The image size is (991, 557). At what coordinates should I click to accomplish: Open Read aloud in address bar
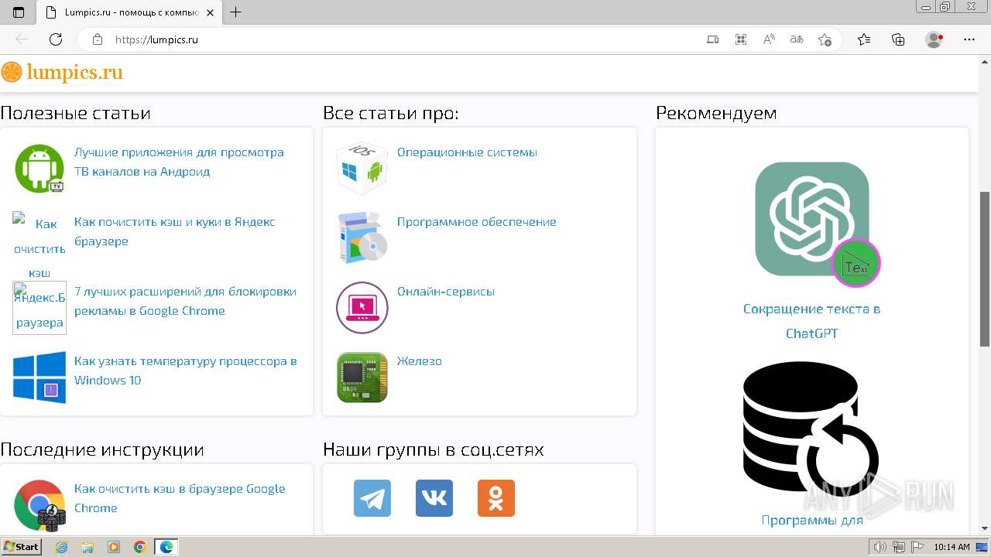click(769, 39)
